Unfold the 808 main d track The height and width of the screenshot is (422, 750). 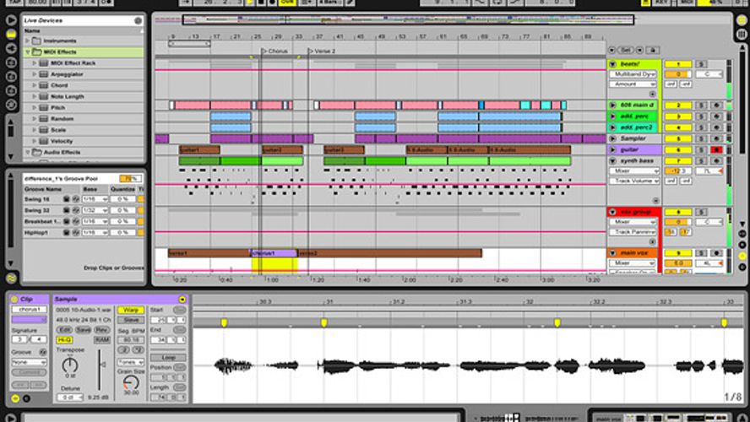point(612,105)
